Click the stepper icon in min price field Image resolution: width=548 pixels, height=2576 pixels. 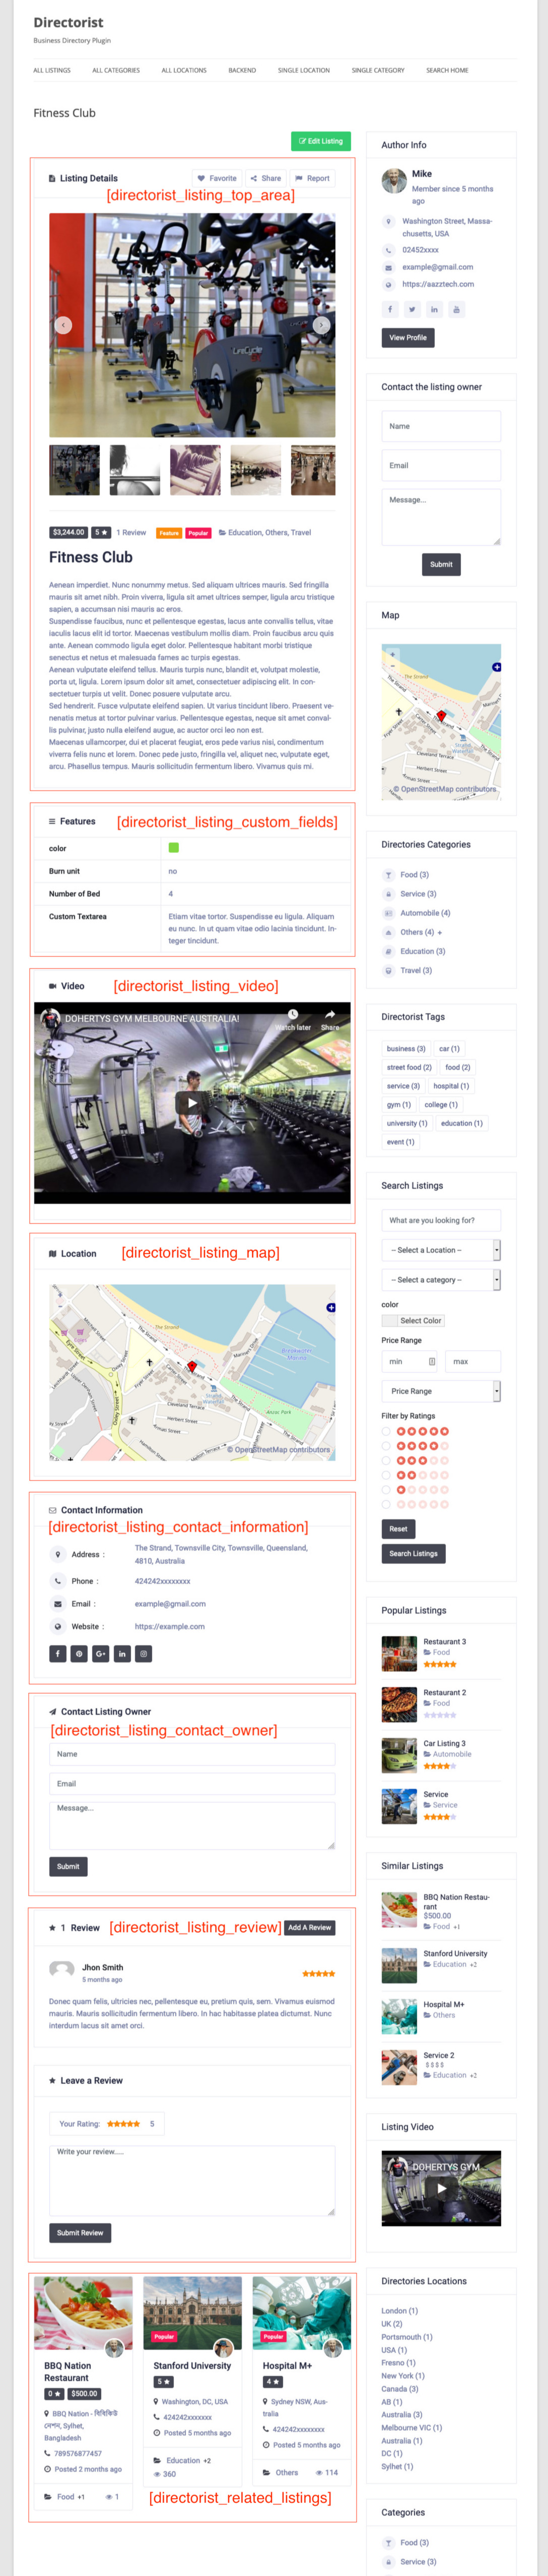pyautogui.click(x=432, y=1361)
